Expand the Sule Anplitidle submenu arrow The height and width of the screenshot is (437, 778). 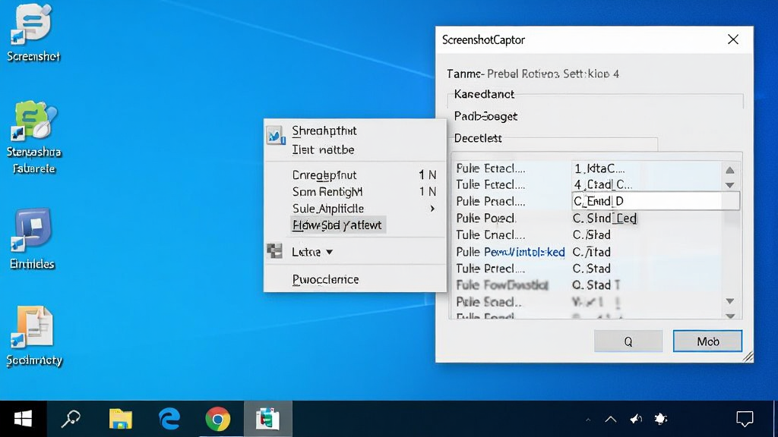click(x=432, y=209)
